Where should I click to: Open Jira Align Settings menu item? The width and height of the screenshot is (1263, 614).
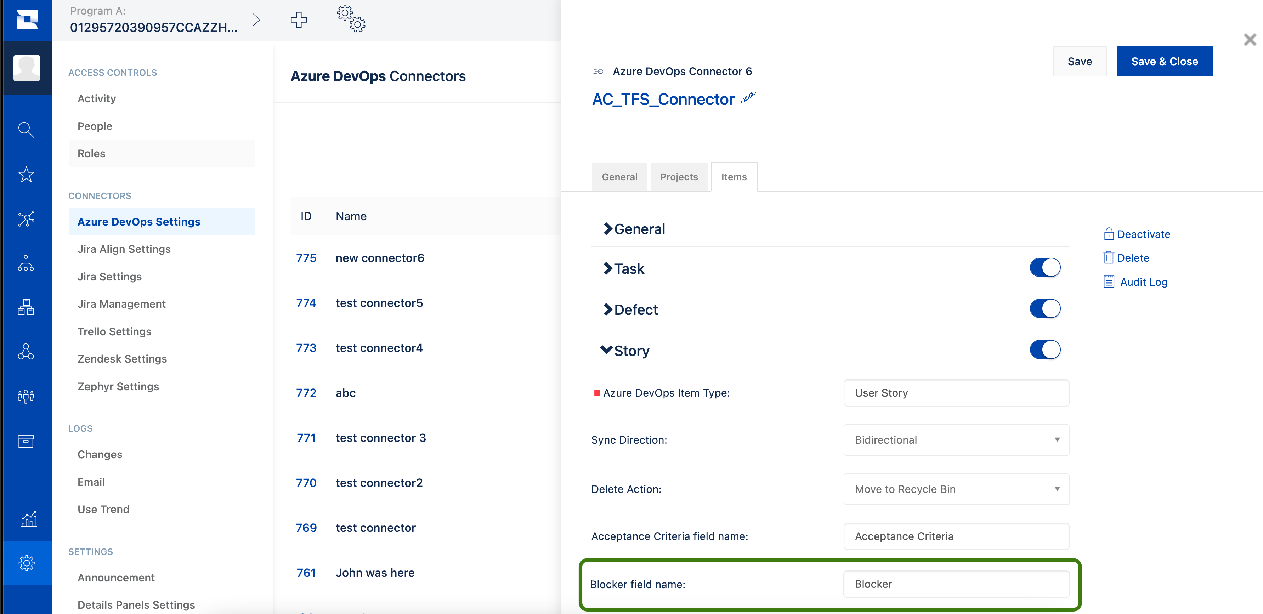pos(124,249)
